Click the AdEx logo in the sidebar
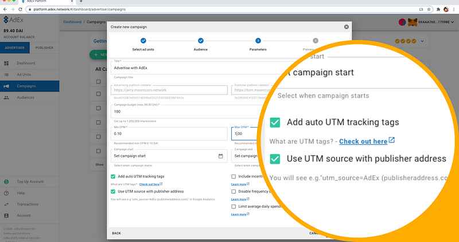This screenshot has height=242, width=459. (13, 20)
